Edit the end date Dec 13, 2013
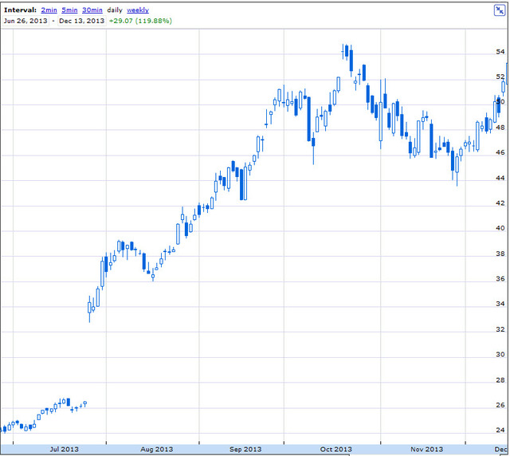510x456 pixels. (81, 21)
